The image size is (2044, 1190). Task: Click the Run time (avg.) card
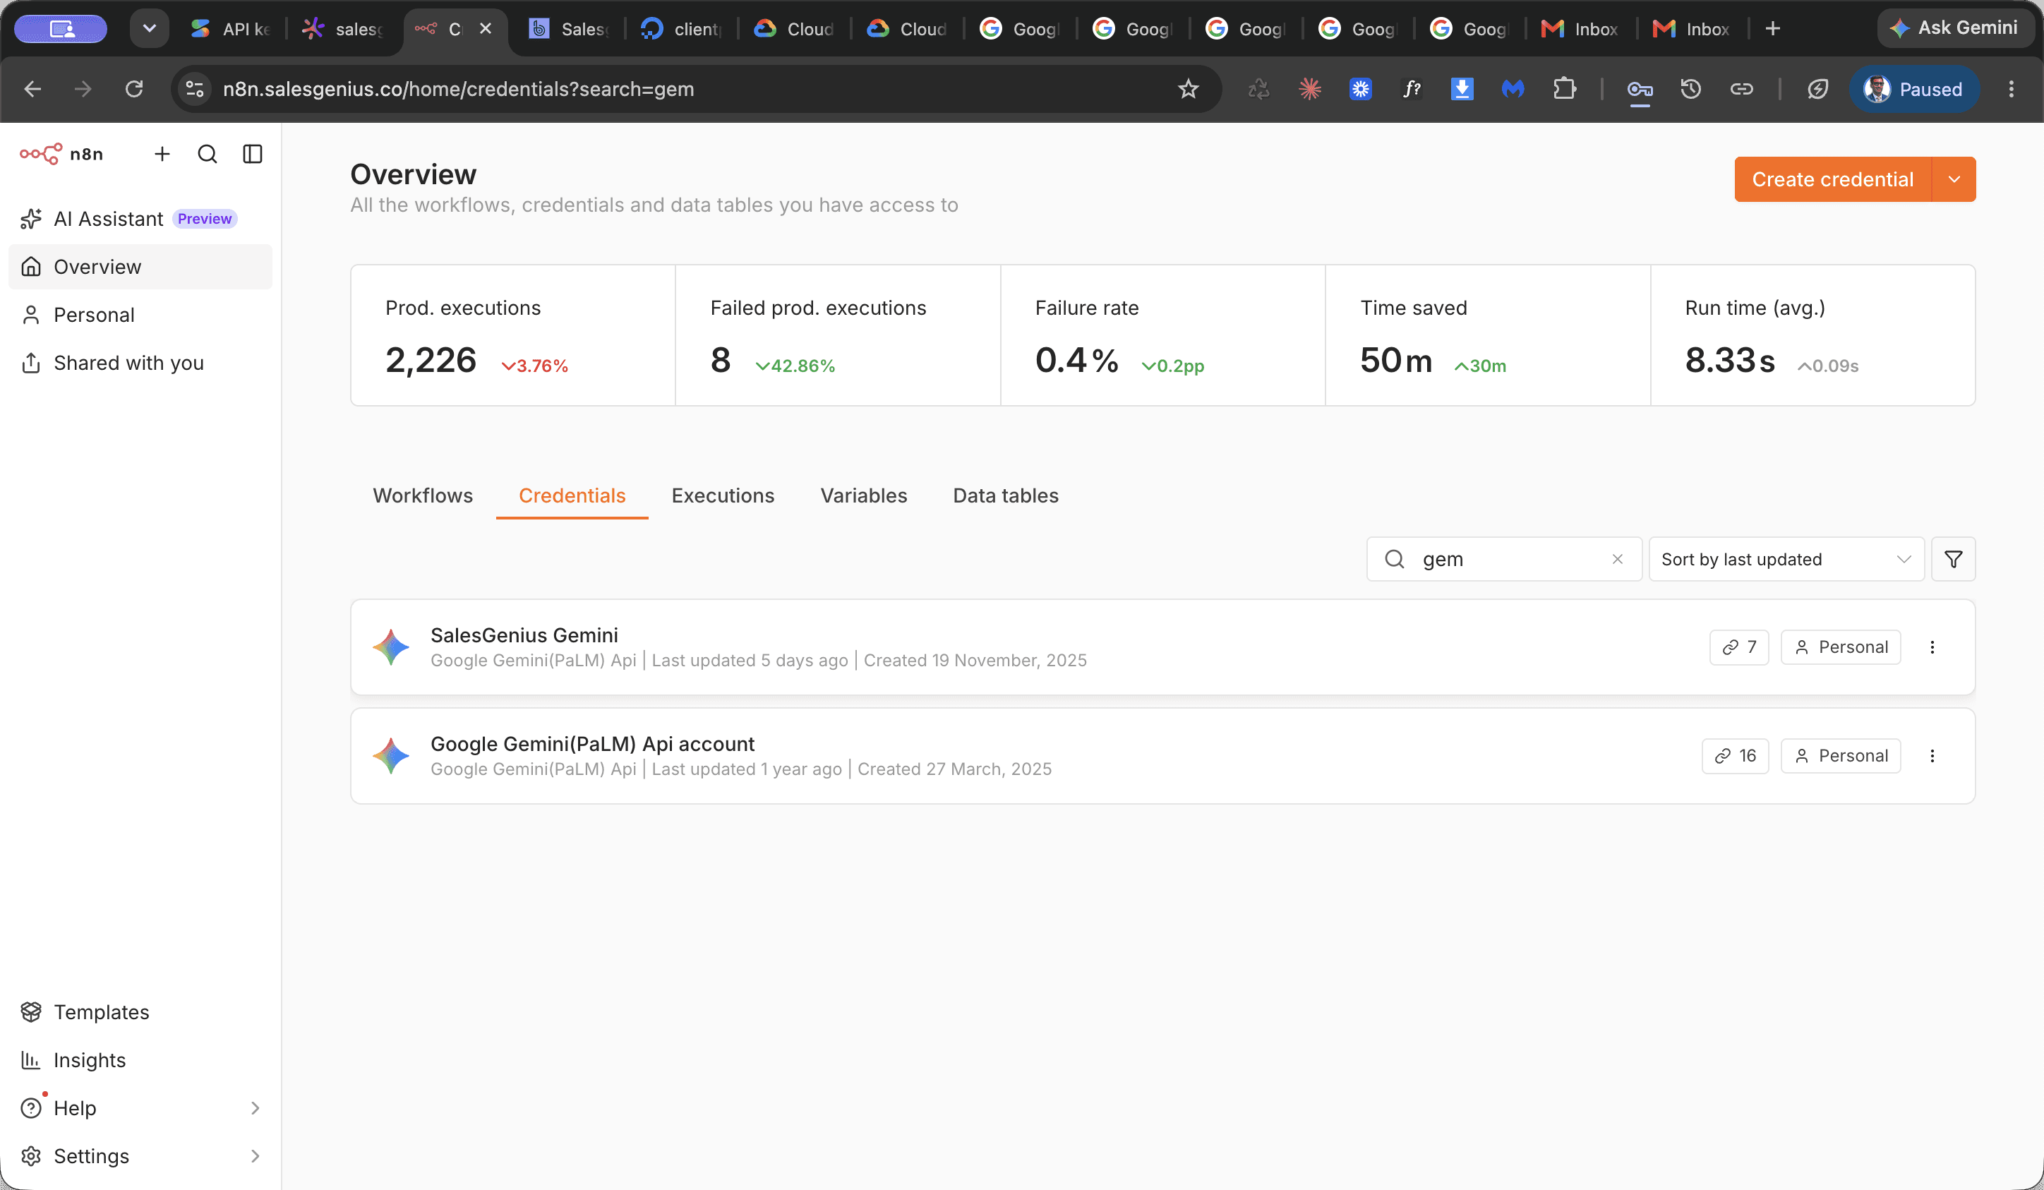[1812, 335]
